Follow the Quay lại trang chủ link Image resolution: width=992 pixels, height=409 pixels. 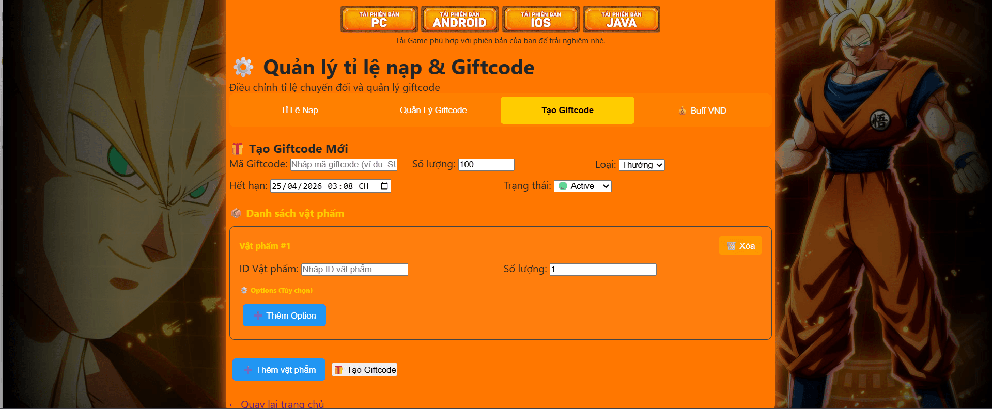coord(276,404)
